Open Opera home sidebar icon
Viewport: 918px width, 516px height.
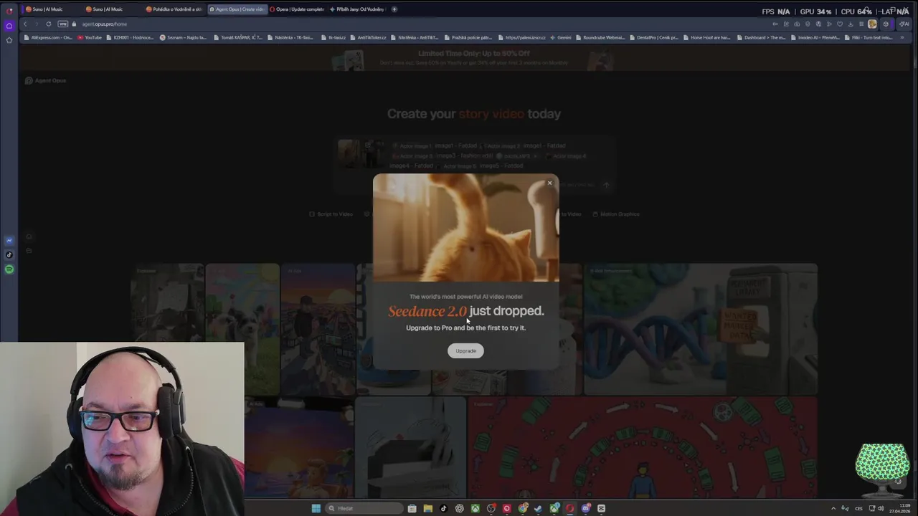pyautogui.click(x=9, y=26)
